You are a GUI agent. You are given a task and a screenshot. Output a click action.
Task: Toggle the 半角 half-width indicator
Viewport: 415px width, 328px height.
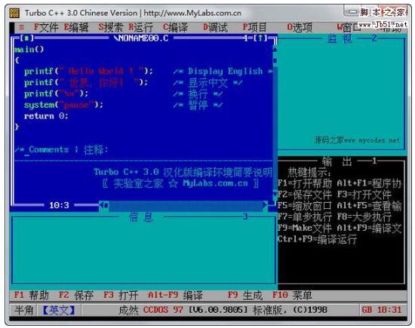coord(23,310)
